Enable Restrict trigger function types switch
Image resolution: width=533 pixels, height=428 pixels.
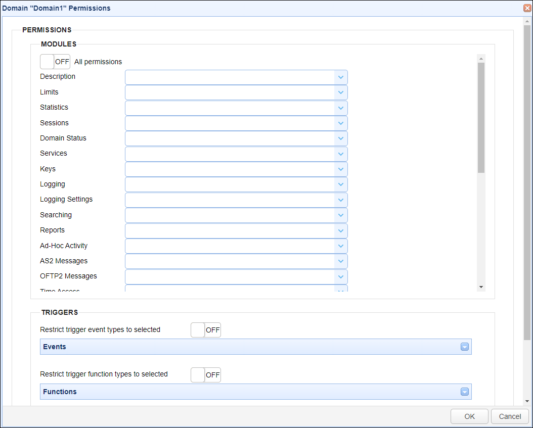pos(206,375)
